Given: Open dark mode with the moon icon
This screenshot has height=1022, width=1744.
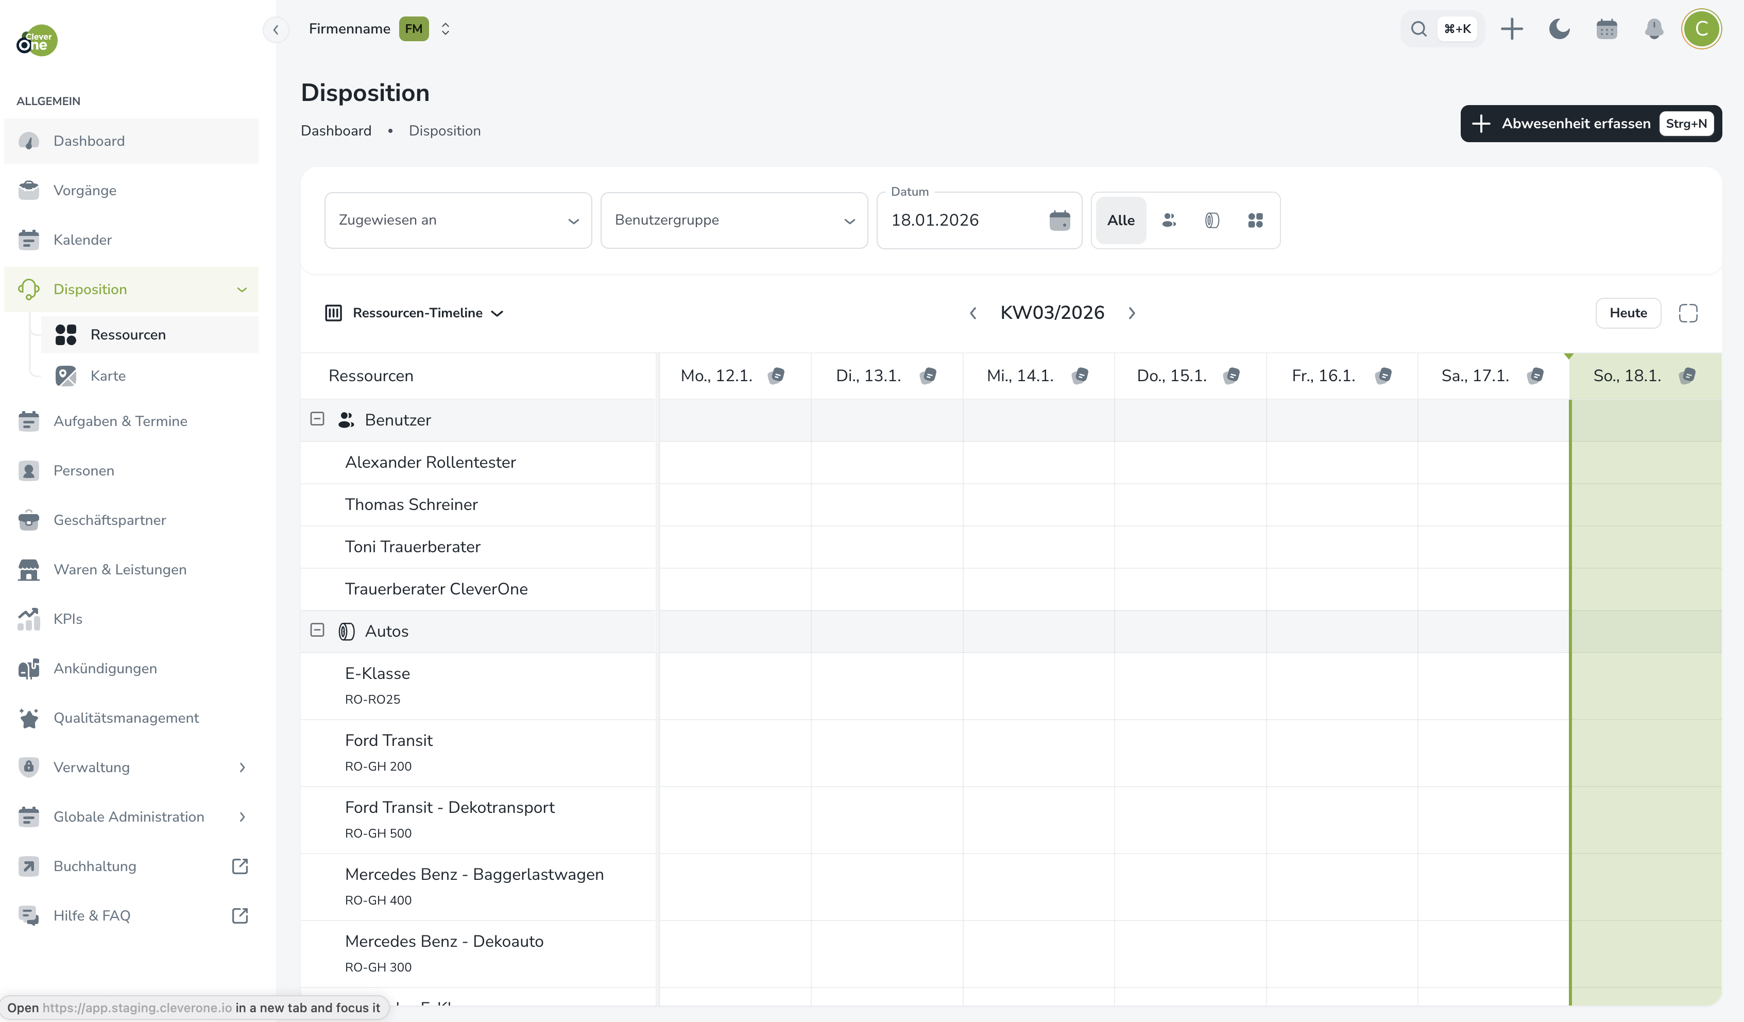Looking at the screenshot, I should [x=1559, y=29].
